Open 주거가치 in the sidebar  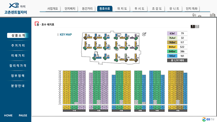tap(18, 46)
